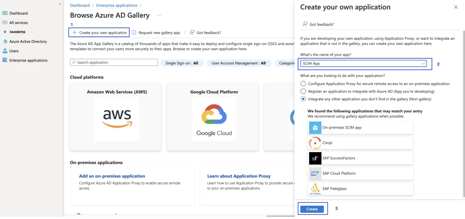The width and height of the screenshot is (465, 219).
Task: Click the Users person icon
Action: 5,51
